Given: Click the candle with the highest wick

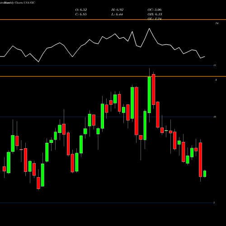Looking at the screenshot, I should (x=149, y=95).
